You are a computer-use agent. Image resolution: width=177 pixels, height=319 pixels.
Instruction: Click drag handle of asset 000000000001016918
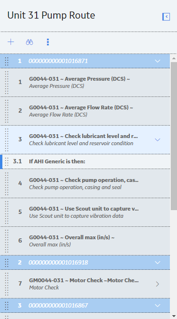pyautogui.click(x=7, y=263)
